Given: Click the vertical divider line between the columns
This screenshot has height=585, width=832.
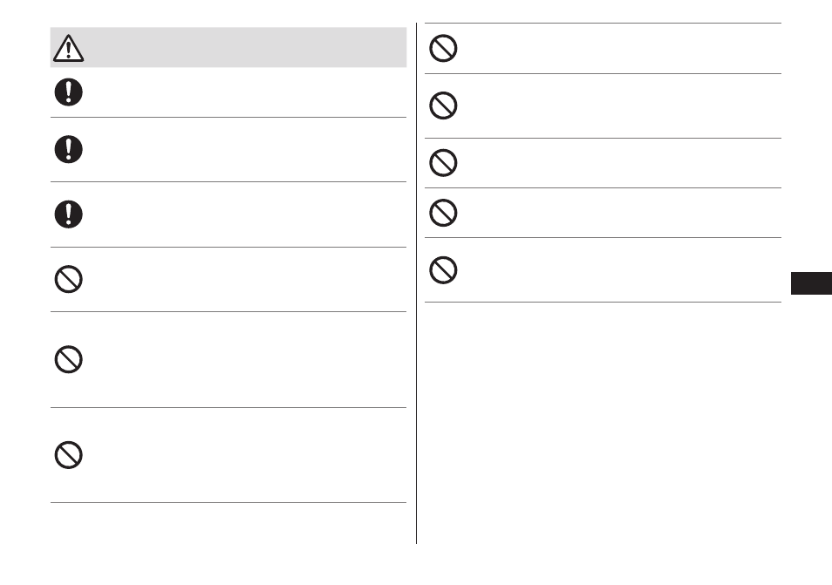Looking at the screenshot, I should point(417,283).
